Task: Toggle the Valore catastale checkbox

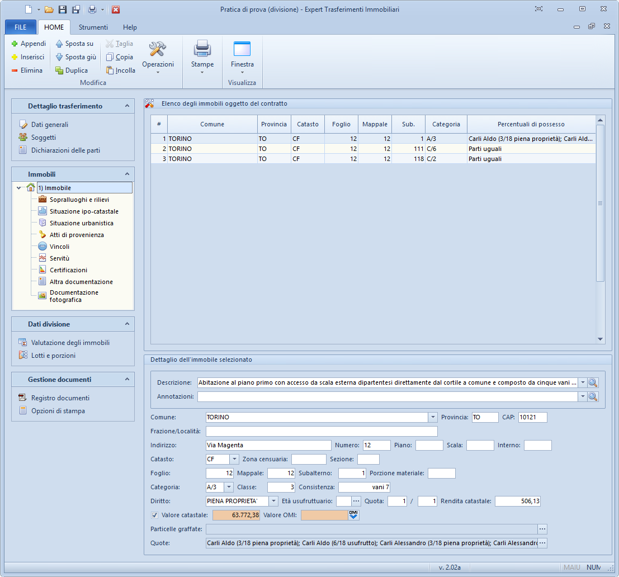Action: 155,515
